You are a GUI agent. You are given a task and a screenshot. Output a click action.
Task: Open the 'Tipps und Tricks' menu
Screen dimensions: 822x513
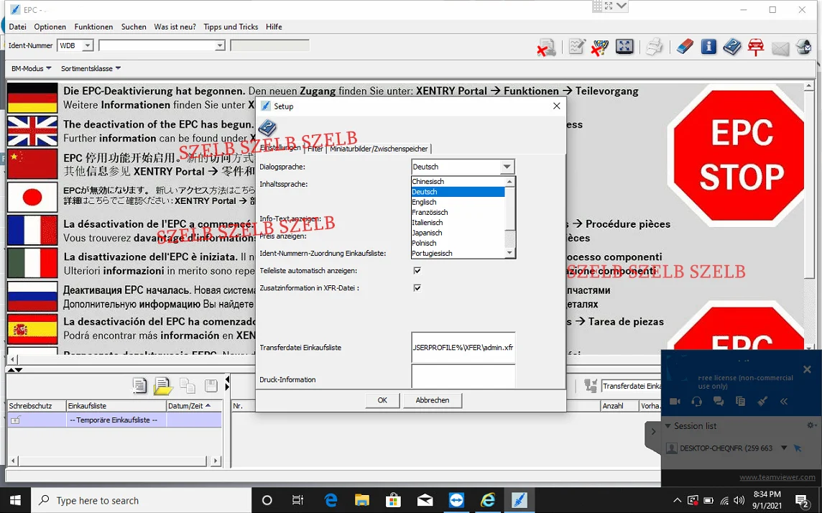click(x=231, y=27)
